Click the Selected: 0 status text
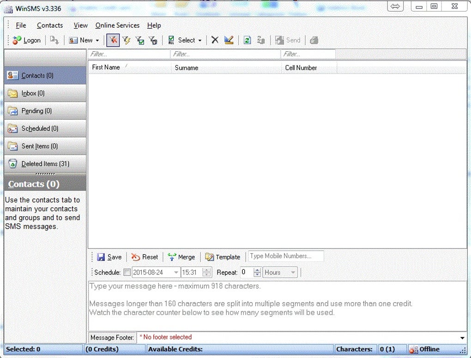Viewport: 471px width, 358px height. click(x=23, y=349)
